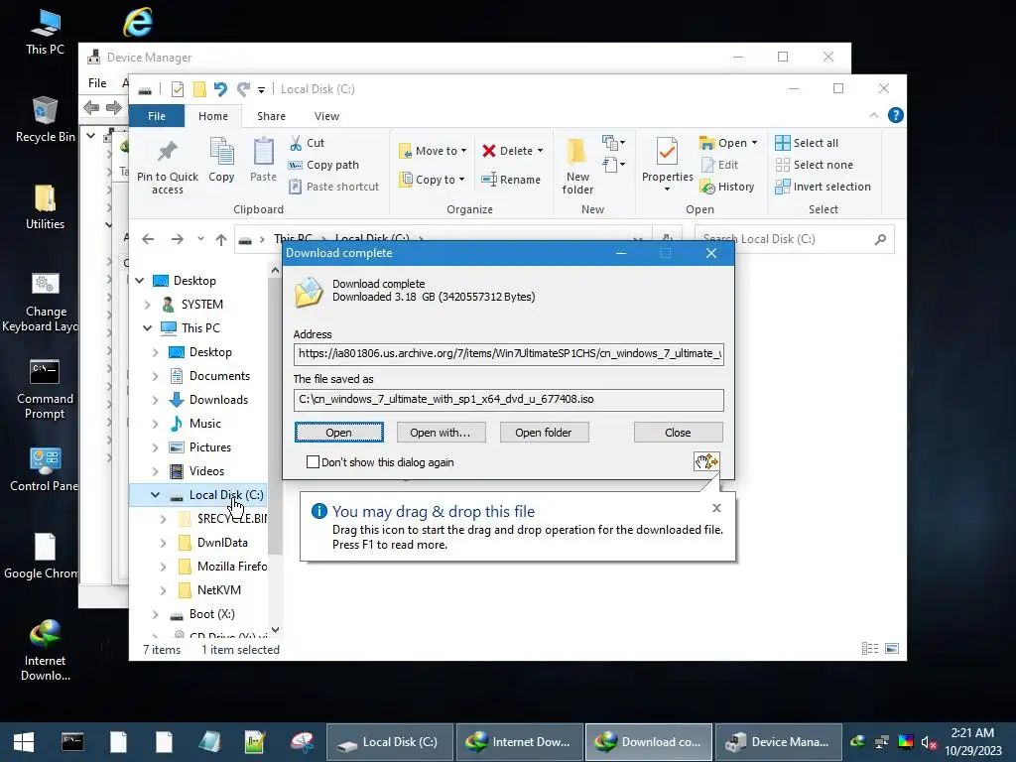
Task: Click the Rename ribbon button
Action: pos(511,180)
